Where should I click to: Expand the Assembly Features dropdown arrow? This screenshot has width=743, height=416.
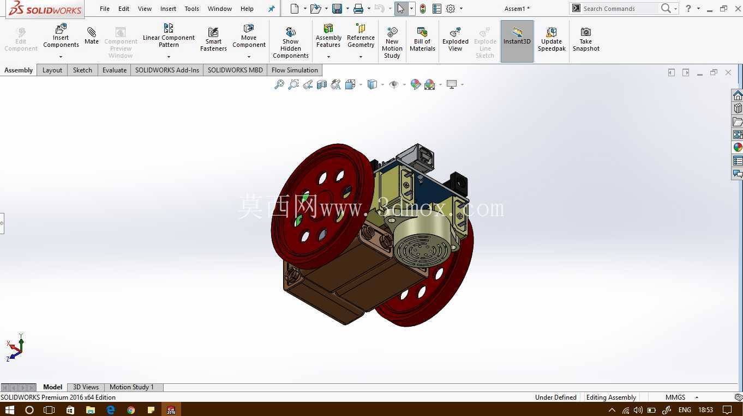click(x=328, y=57)
